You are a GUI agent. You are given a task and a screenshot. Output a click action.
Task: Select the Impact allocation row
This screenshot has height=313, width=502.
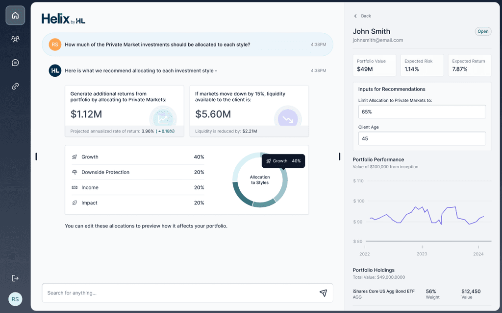coord(138,203)
